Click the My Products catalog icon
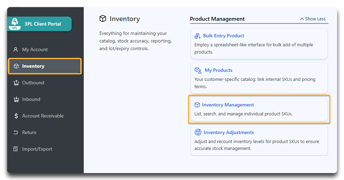 [x=198, y=70]
